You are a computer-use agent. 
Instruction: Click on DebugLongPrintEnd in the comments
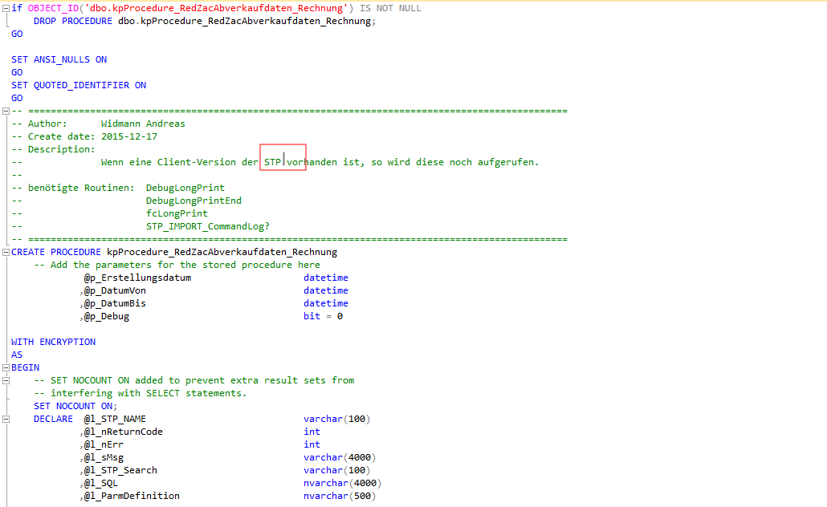point(194,201)
